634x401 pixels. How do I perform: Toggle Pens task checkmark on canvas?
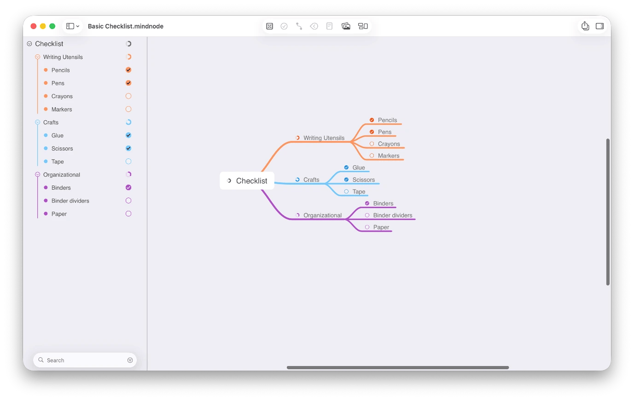372,132
